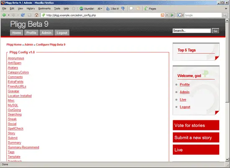
Task: Click sidebar Live link under Welcome
Action: coord(183,100)
